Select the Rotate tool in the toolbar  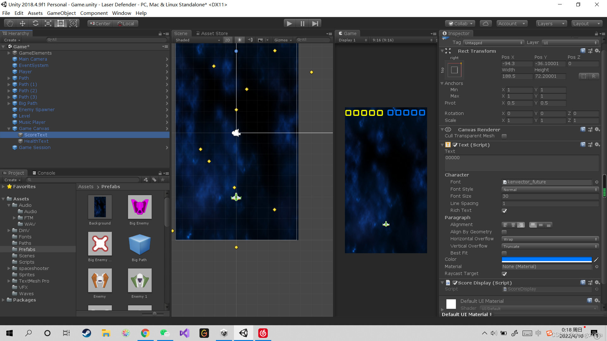coord(35,23)
